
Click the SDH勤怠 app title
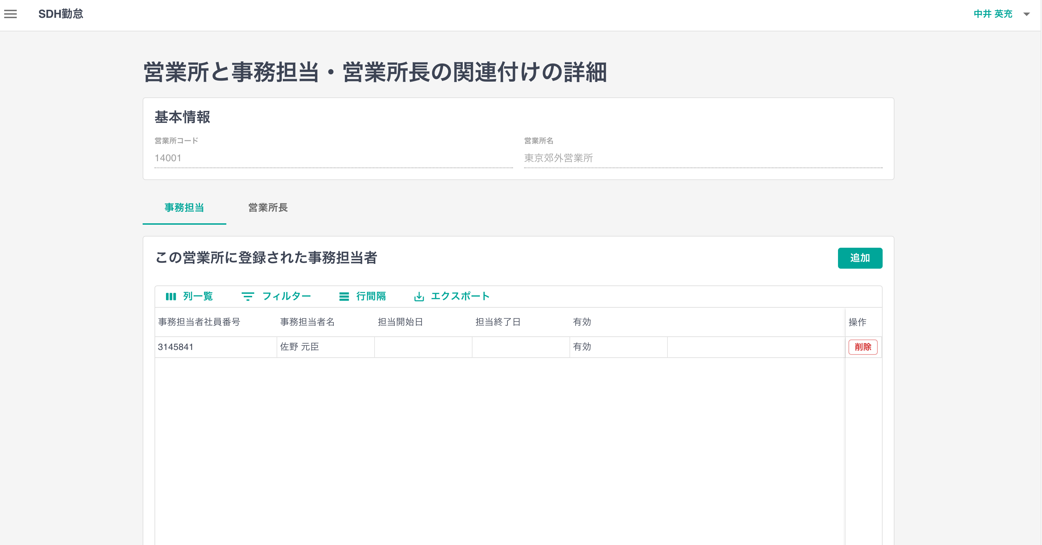61,14
